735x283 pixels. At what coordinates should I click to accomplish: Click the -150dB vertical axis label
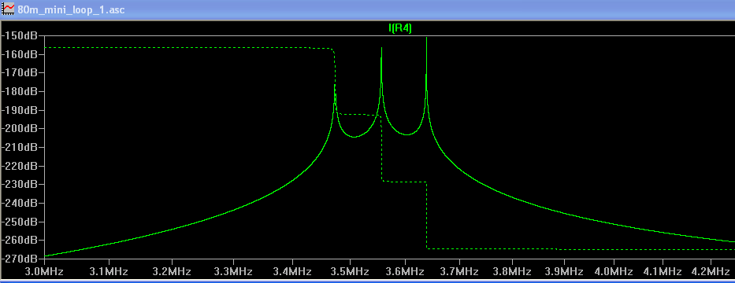(20, 35)
